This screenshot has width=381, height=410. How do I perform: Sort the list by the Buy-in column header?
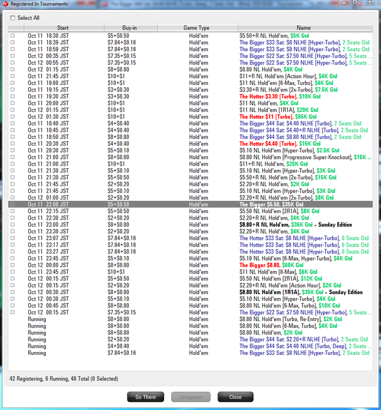click(x=130, y=28)
